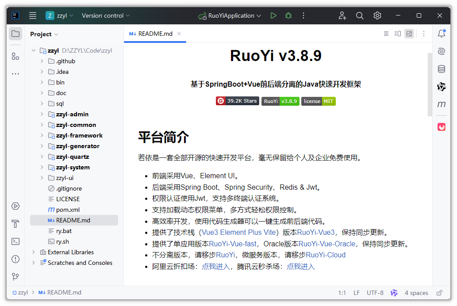Open the RuoYi-Vue3 link

pos(315,233)
